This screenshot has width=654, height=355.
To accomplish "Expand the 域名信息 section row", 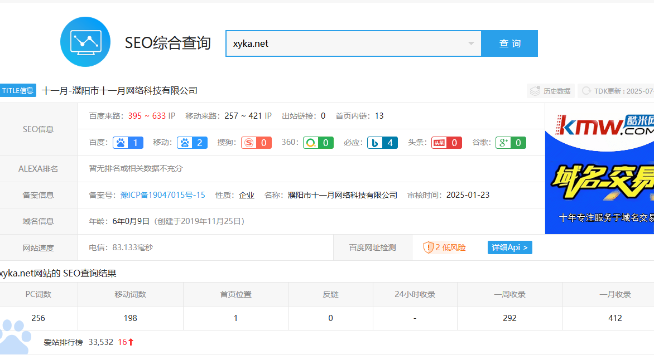I will pos(39,221).
